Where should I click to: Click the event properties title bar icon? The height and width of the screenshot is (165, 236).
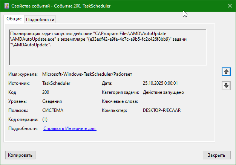6,6
